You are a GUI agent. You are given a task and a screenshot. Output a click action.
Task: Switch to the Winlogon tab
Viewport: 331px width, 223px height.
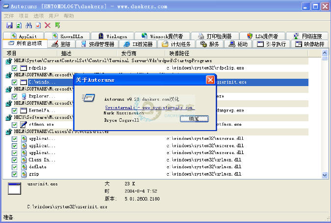[x=113, y=36]
